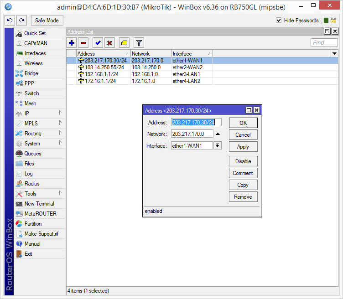343x299 pixels.
Task: Click Comment button in dialog
Action: 243,173
